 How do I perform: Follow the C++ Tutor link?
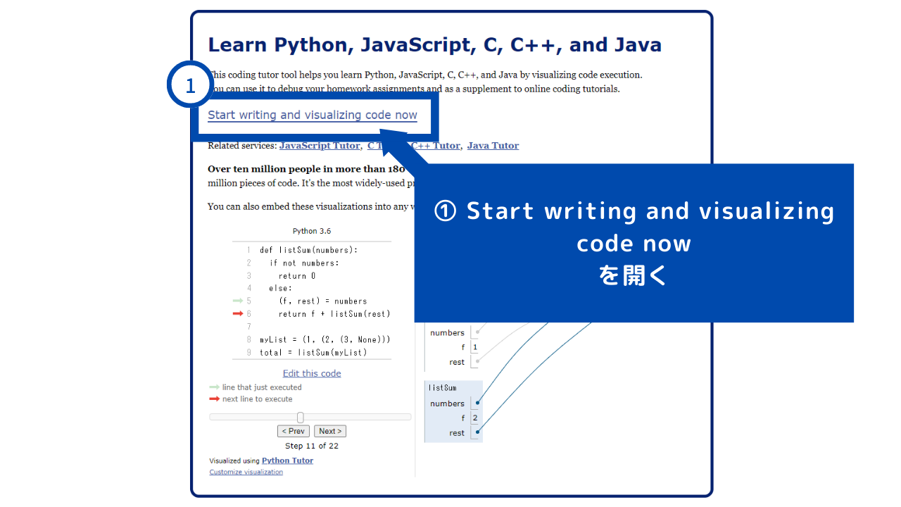[438, 146]
